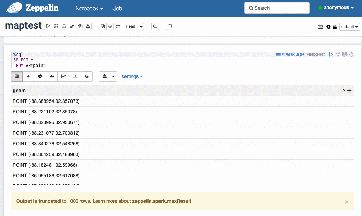Clear all output with the eraser icon

pyautogui.click(x=72, y=26)
